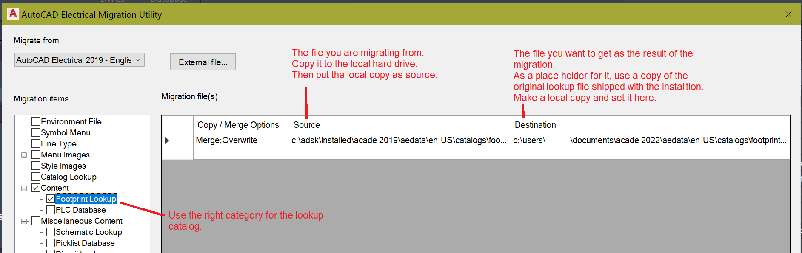Viewport: 802px width, 253px height.
Task: Select the Environment File tree item label
Action: 71,121
